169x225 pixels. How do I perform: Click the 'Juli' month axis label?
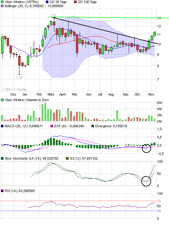(100, 94)
